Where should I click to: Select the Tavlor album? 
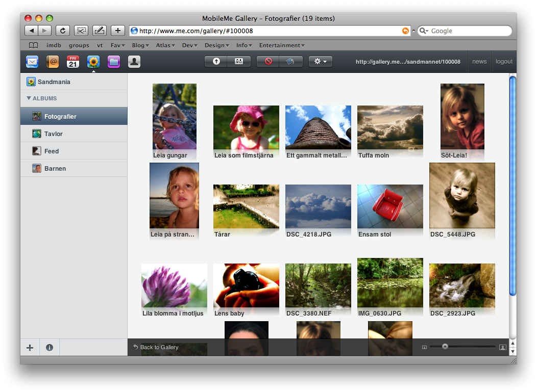coord(53,134)
